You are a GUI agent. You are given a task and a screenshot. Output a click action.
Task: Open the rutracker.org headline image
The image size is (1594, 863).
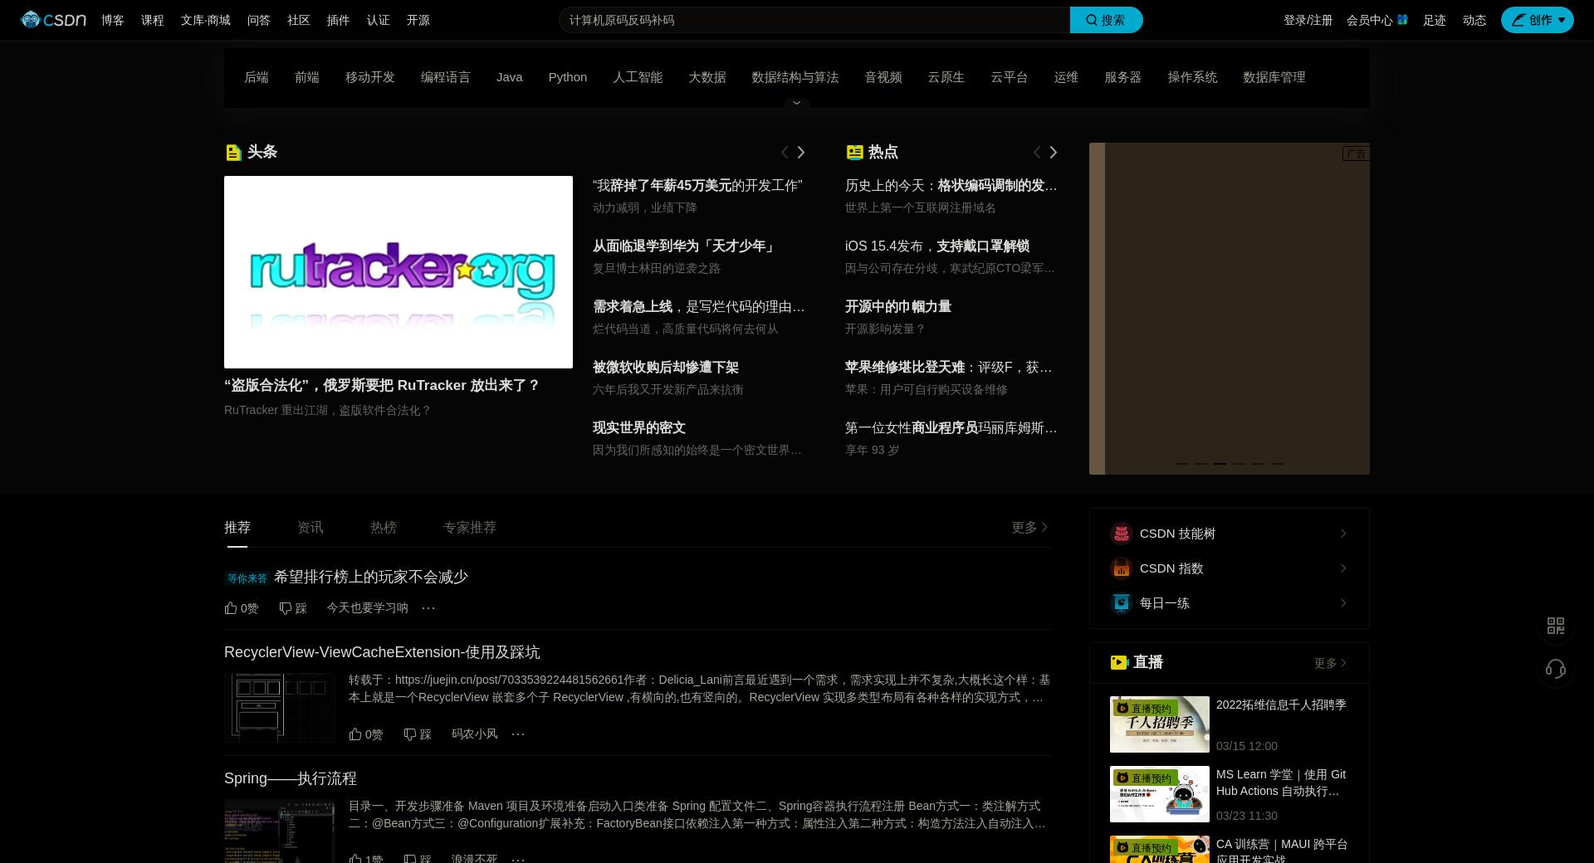[398, 272]
